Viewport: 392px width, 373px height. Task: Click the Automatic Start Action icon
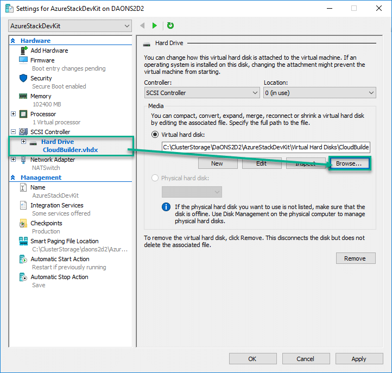click(23, 259)
